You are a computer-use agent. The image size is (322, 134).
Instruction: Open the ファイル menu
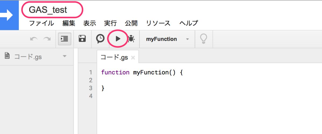[x=41, y=23]
